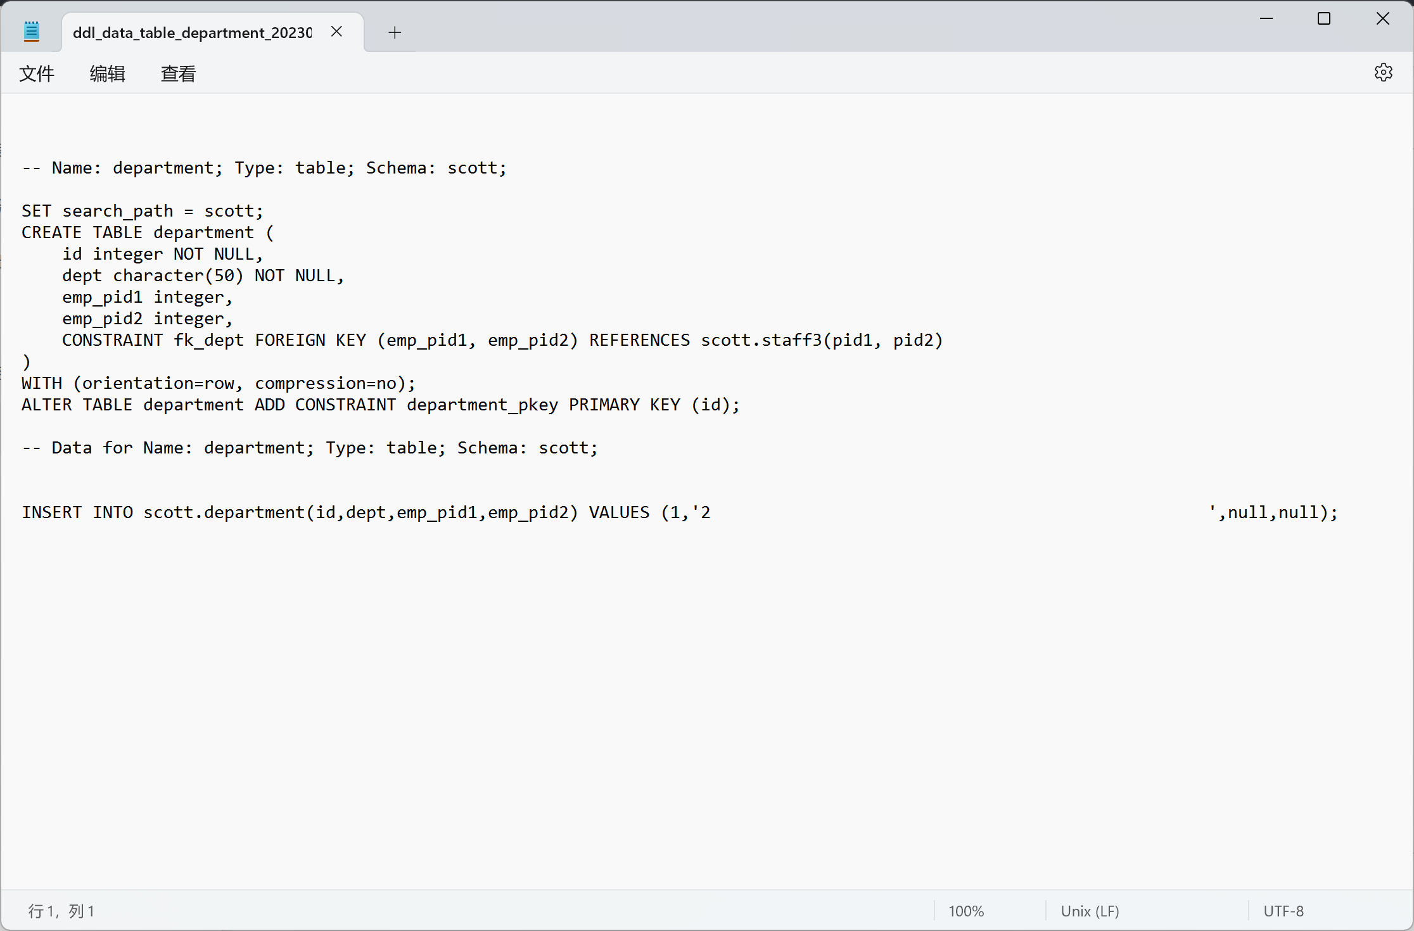Close the ddl_data_table_department tab
The image size is (1414, 931).
coord(336,32)
